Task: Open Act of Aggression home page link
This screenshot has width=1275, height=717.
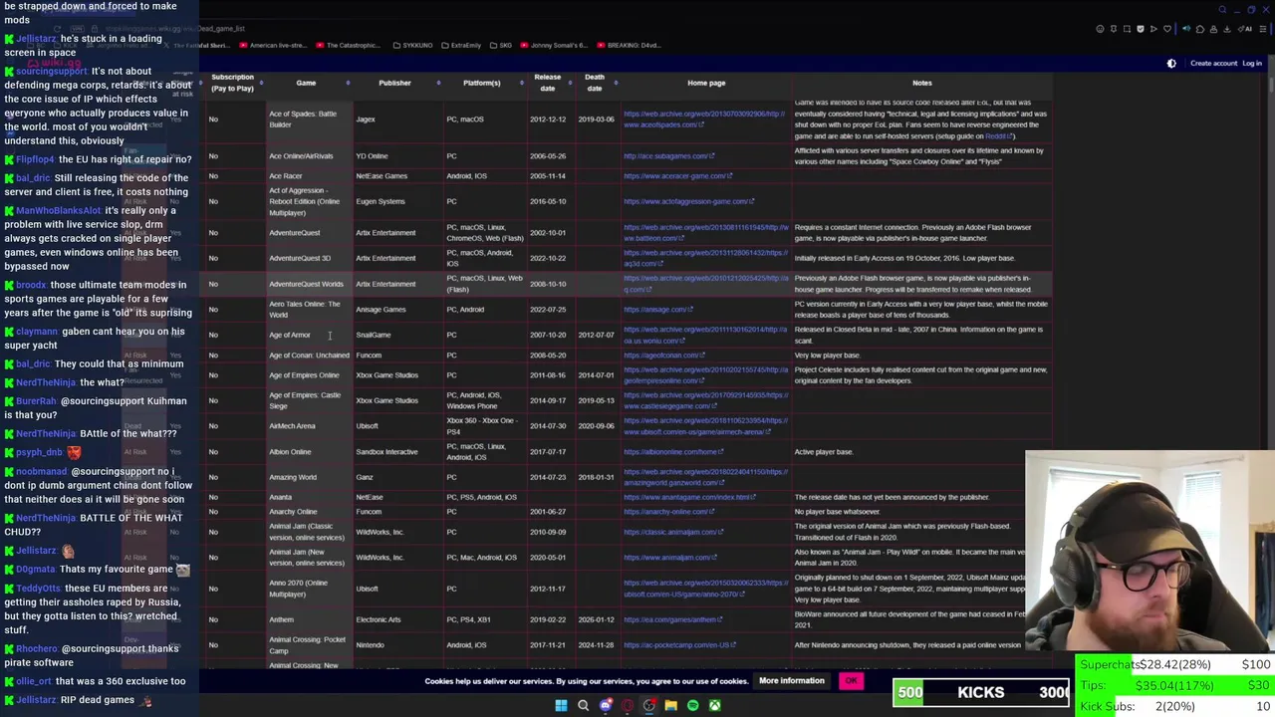Action: (x=688, y=201)
